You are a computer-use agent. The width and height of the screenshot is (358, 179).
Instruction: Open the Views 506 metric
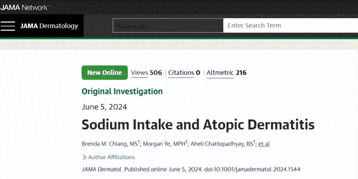coord(146,73)
